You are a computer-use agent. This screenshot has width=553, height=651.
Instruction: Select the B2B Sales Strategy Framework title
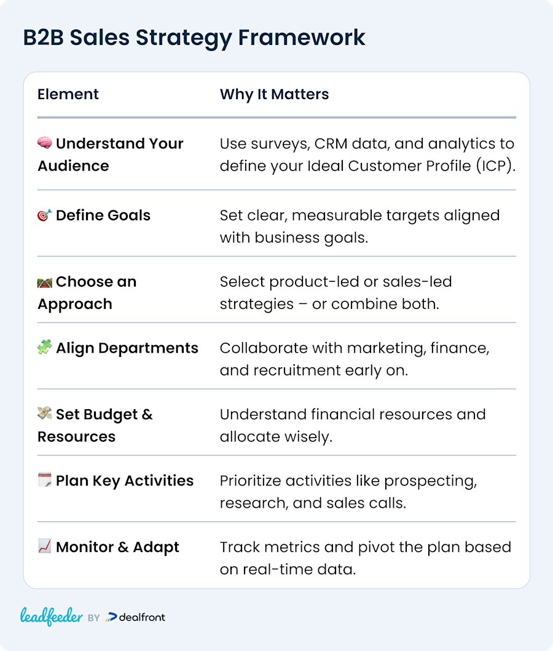click(x=194, y=38)
